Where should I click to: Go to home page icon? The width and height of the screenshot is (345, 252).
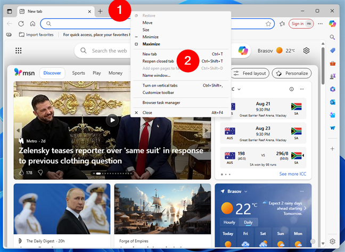(x=33, y=23)
